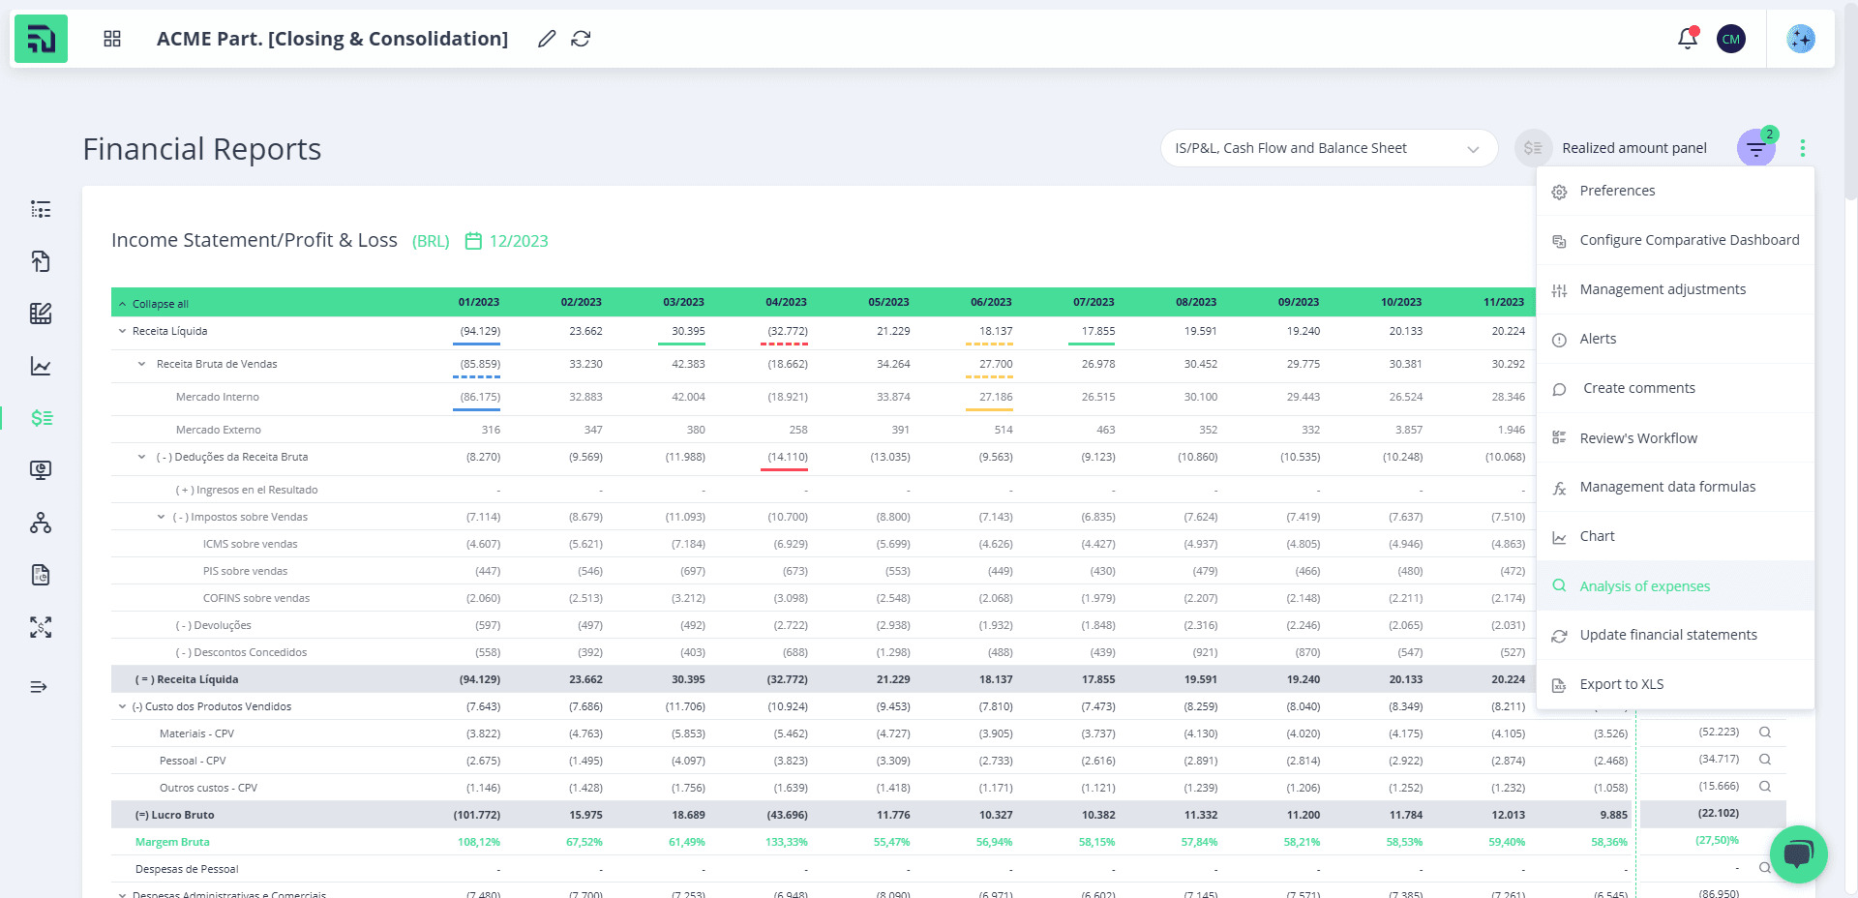The image size is (1858, 898).
Task: Close the three-dot options menu
Action: tap(1802, 148)
